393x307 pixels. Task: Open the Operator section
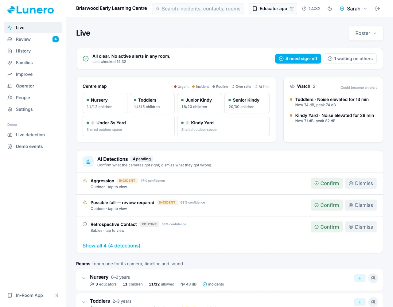(x=33, y=86)
